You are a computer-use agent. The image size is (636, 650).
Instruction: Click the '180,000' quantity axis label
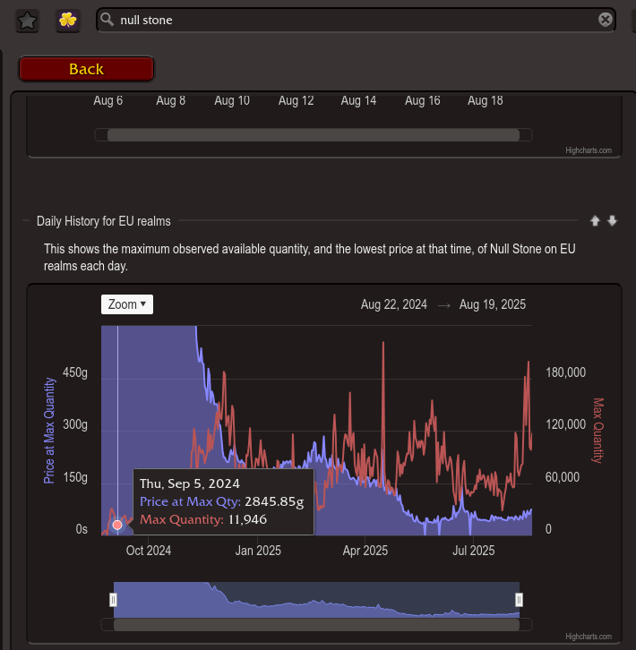click(565, 372)
